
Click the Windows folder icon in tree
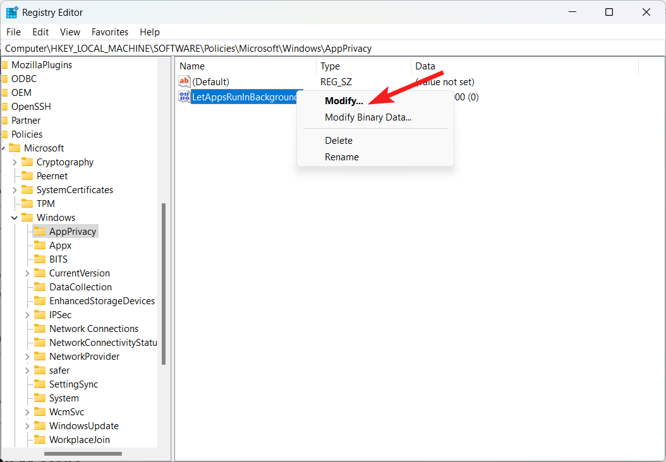[27, 218]
